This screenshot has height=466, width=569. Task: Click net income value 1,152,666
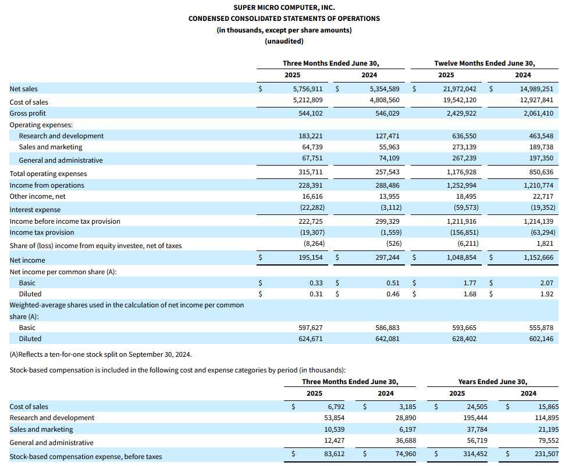539,257
